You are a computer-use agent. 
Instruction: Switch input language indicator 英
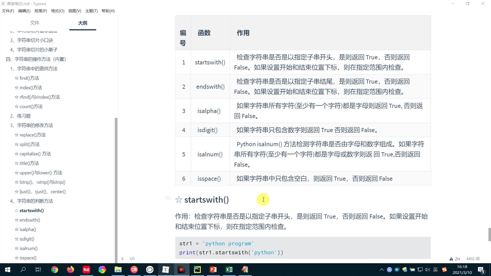436,270
